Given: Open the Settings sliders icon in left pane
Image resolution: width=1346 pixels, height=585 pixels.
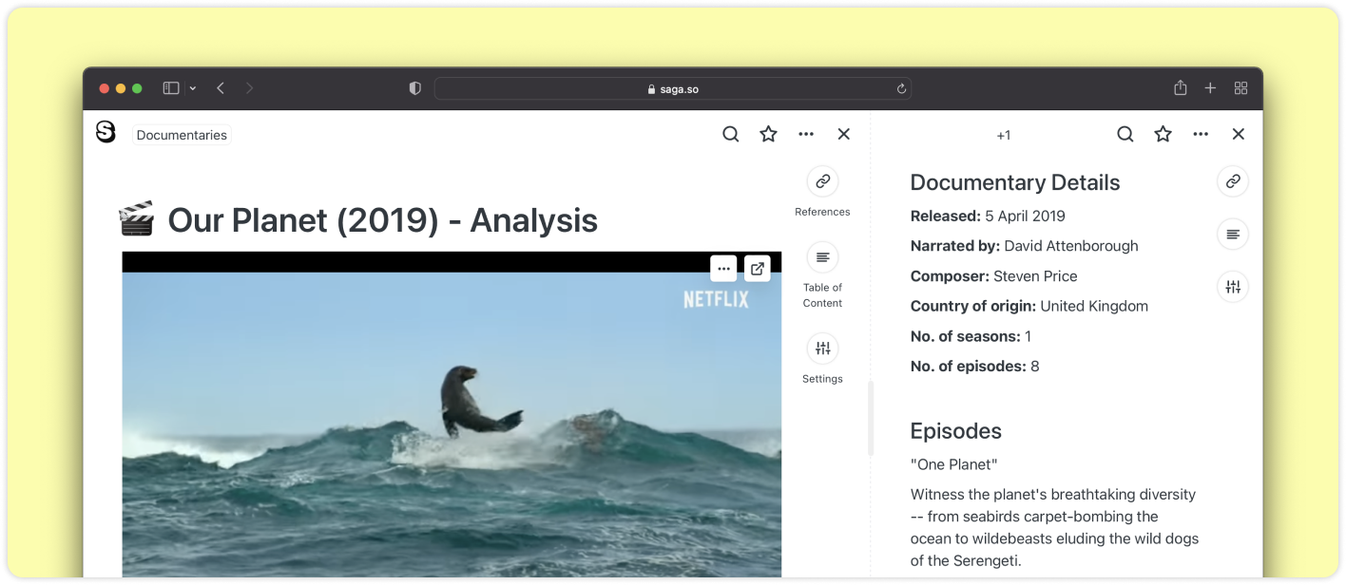Looking at the screenshot, I should (x=822, y=349).
